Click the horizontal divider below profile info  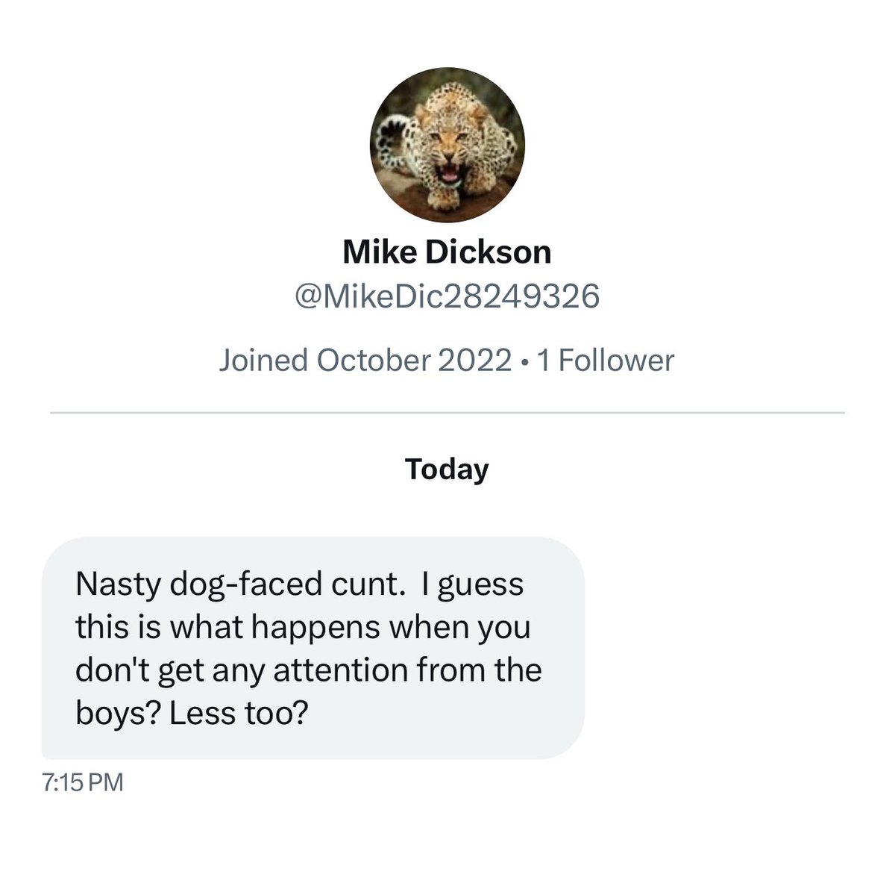(x=447, y=412)
